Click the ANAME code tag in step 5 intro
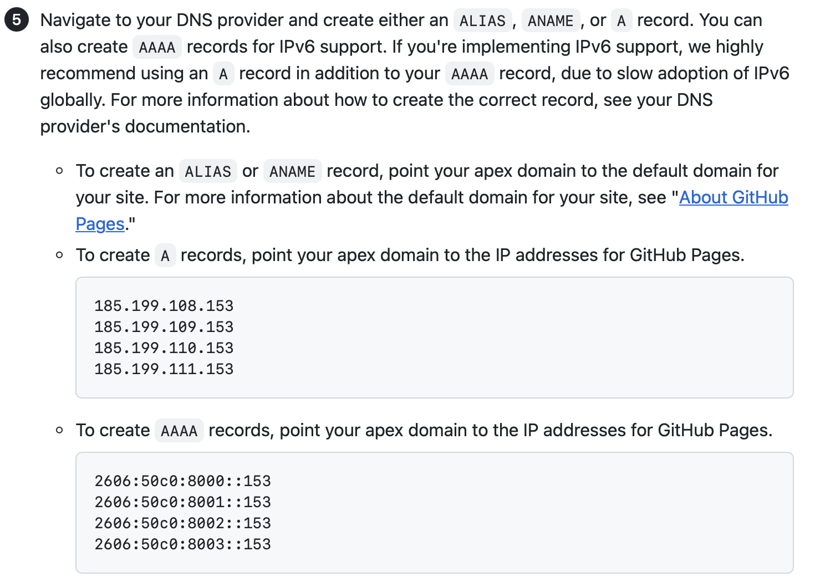The height and width of the screenshot is (582, 815). pos(551,21)
